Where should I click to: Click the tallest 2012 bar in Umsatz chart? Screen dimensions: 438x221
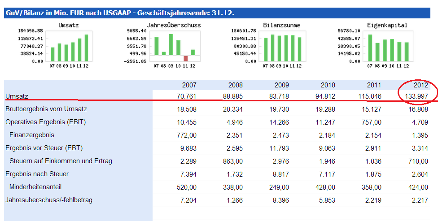[86, 48]
